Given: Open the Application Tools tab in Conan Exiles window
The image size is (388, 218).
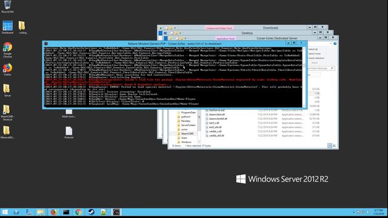Looking at the screenshot, I should (x=225, y=39).
